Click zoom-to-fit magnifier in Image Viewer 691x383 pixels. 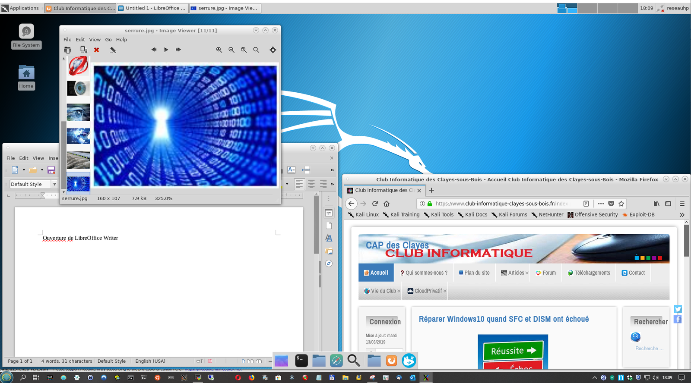point(256,50)
